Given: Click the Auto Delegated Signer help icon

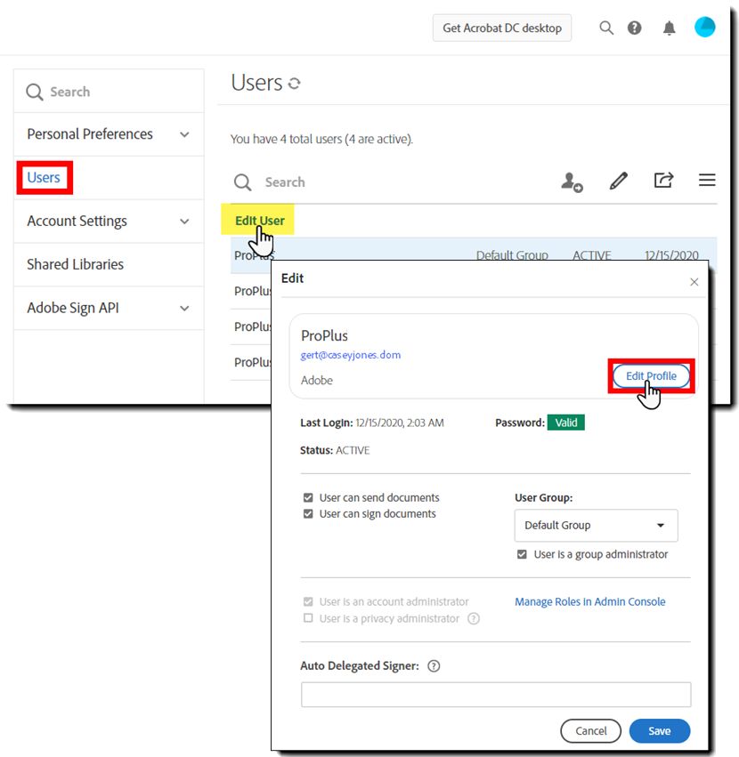Looking at the screenshot, I should (434, 665).
